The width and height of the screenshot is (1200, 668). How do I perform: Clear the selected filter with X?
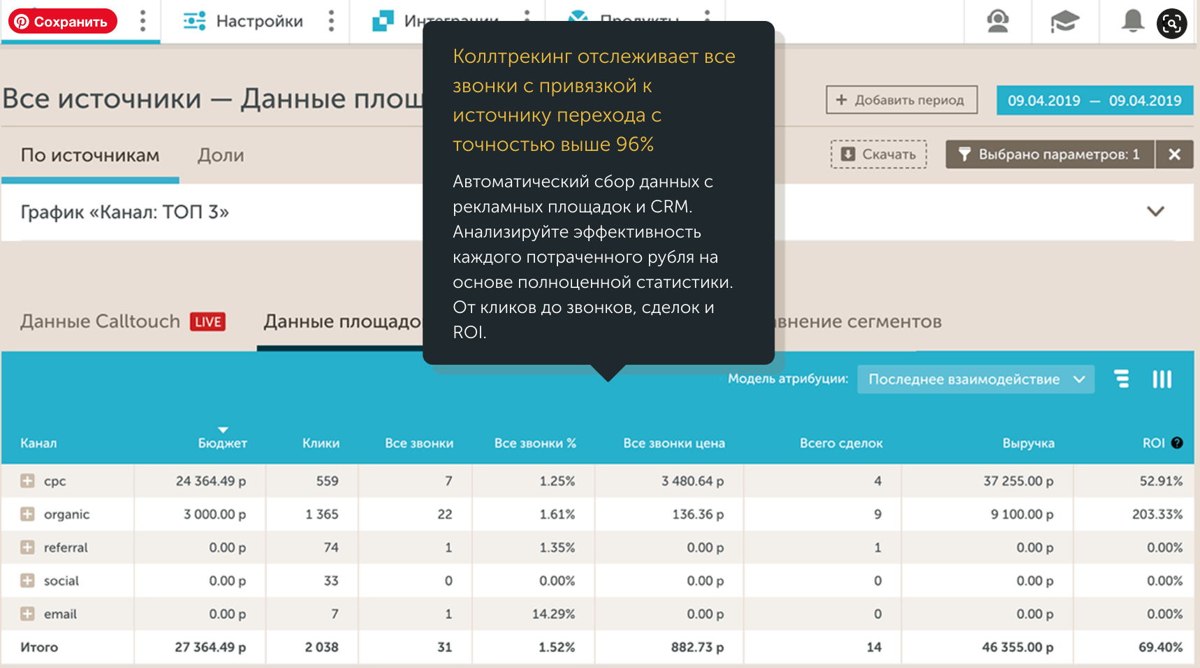coord(1175,154)
